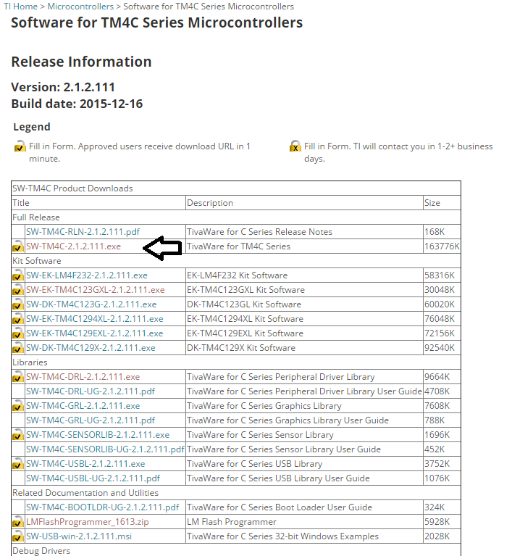Click lock icon beside SW-EK-TM4C129EXL-2.1.2.111.exe

(18, 333)
